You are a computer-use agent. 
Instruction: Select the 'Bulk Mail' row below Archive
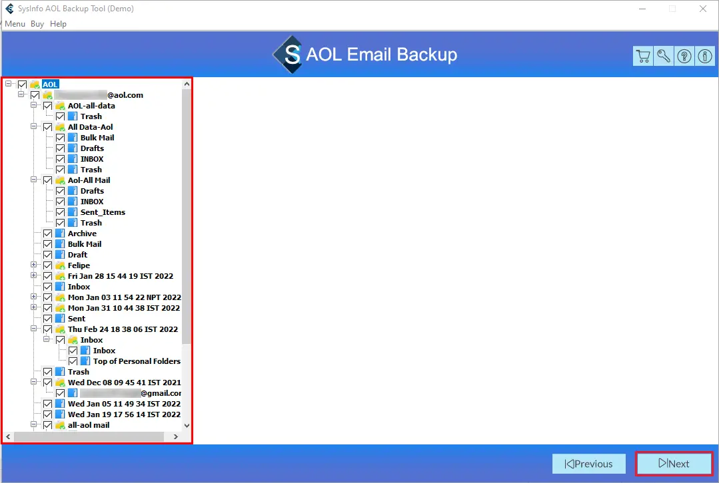[x=85, y=244]
